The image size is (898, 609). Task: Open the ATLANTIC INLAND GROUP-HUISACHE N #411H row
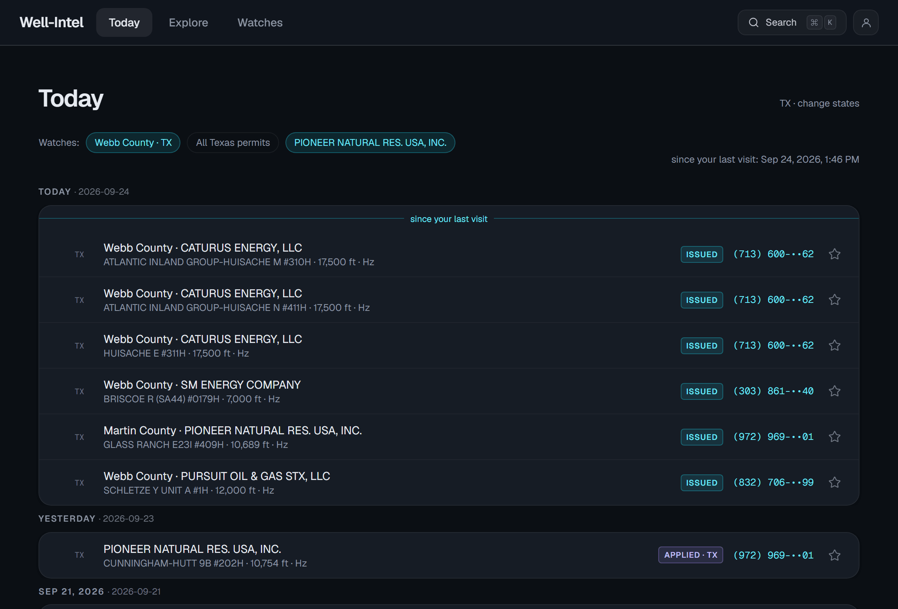click(x=449, y=300)
